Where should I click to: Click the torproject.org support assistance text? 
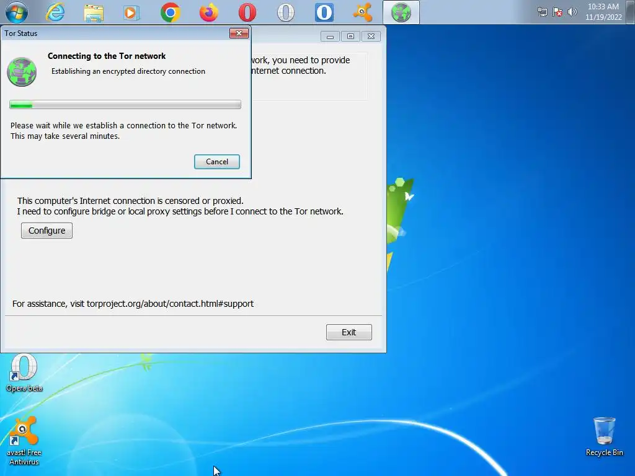pos(133,304)
